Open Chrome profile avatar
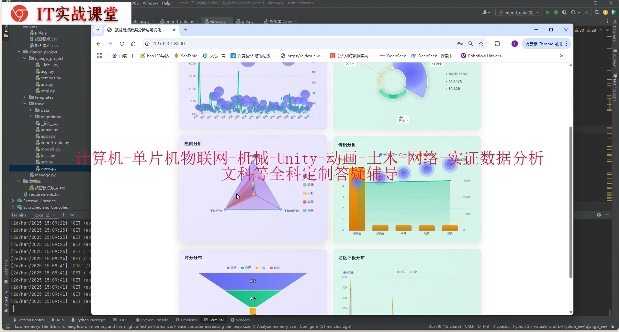The height and width of the screenshot is (332, 619). 514,44
